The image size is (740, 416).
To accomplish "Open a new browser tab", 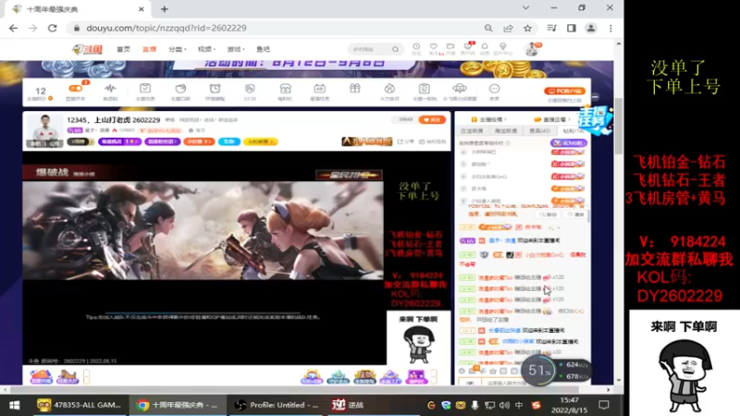I will pos(165,9).
